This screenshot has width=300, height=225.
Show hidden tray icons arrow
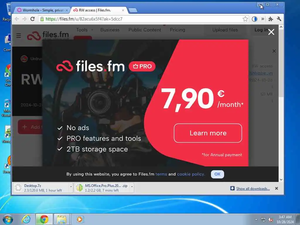[256, 219]
